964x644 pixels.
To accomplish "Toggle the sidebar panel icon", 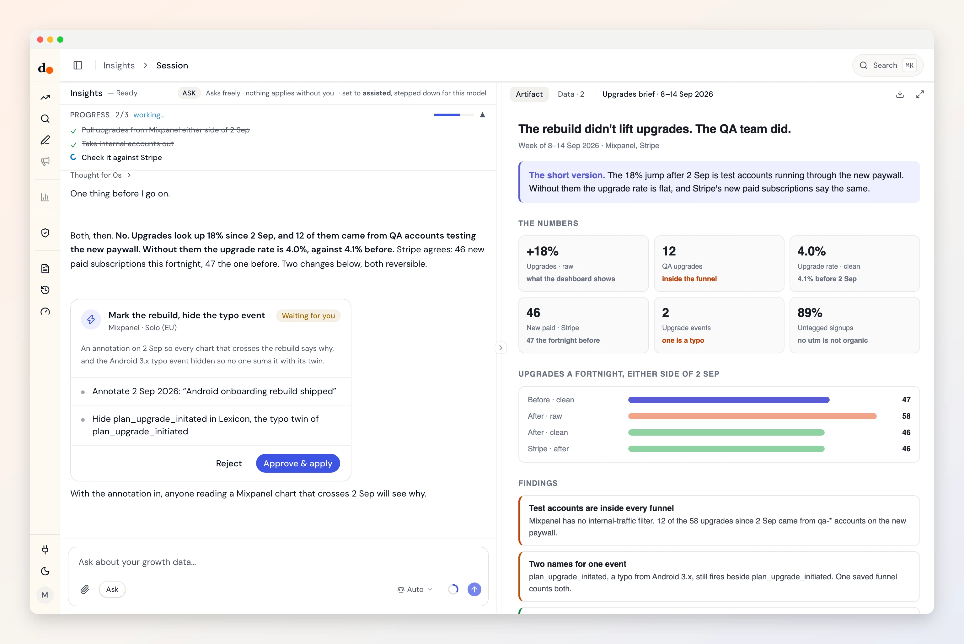I will coord(78,65).
